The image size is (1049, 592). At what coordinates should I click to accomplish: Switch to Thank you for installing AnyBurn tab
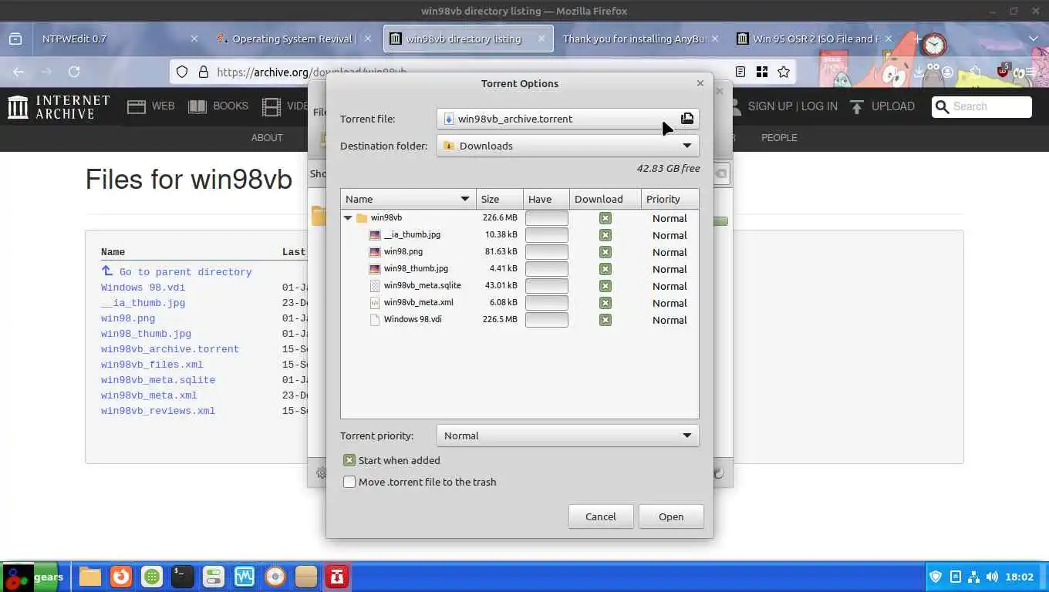coord(641,39)
